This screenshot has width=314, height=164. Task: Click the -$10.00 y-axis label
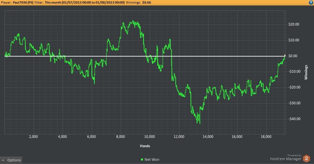coord(294,71)
